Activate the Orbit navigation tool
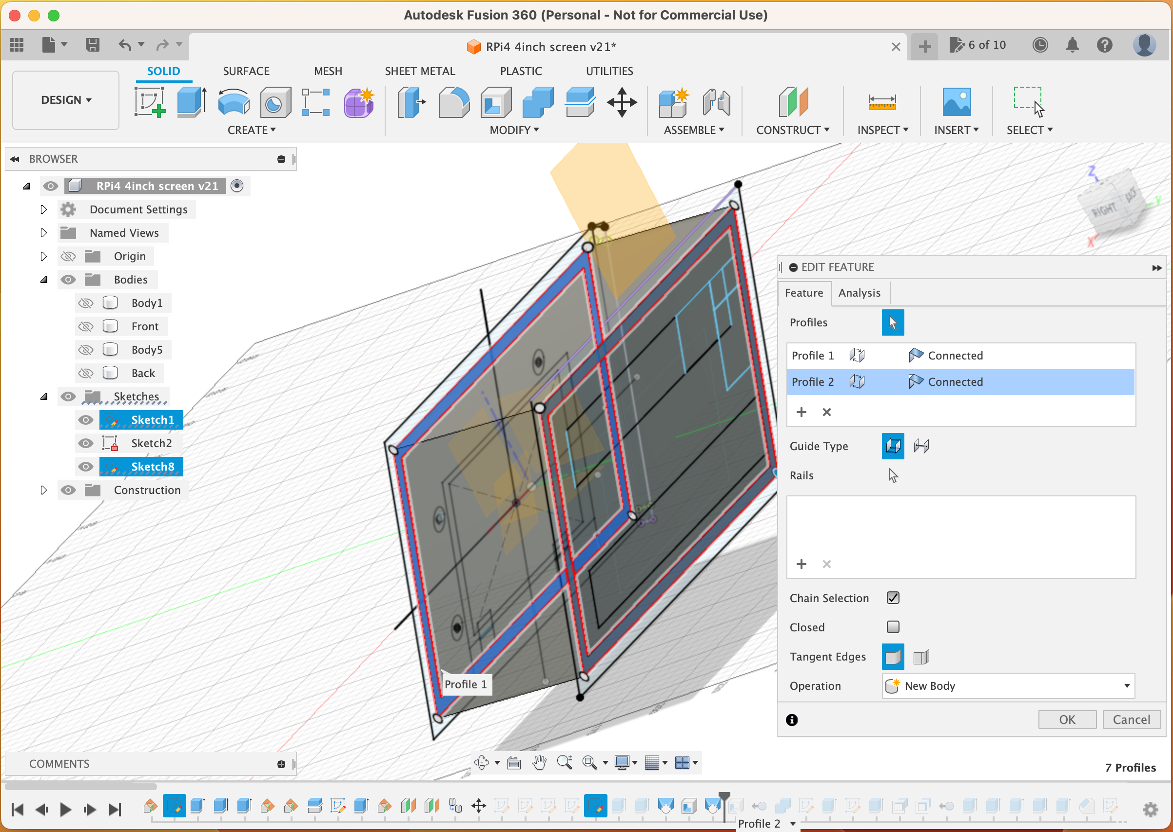 (x=481, y=762)
